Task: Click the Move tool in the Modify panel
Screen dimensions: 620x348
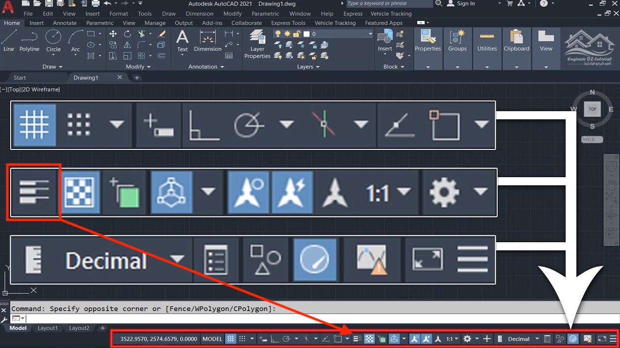Action: pos(113,34)
